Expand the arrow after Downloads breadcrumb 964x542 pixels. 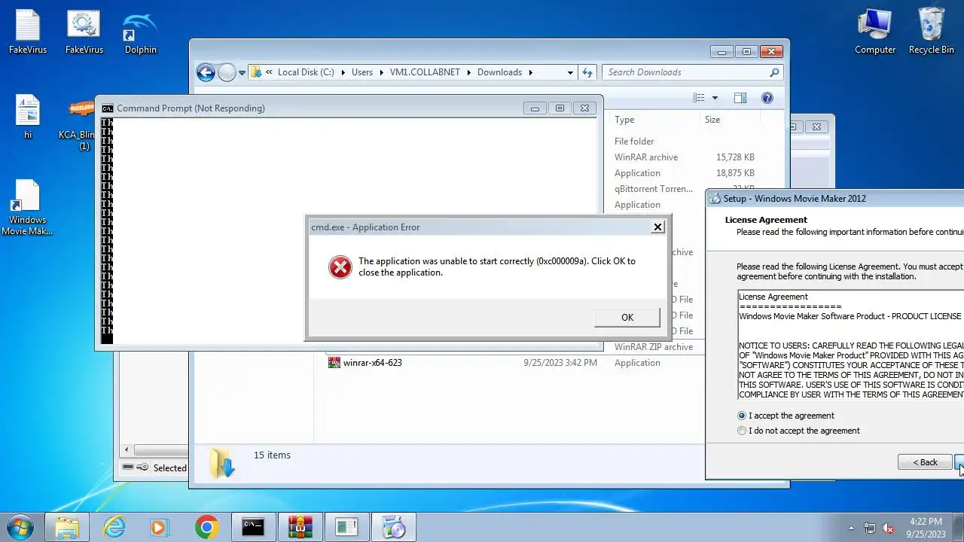530,72
